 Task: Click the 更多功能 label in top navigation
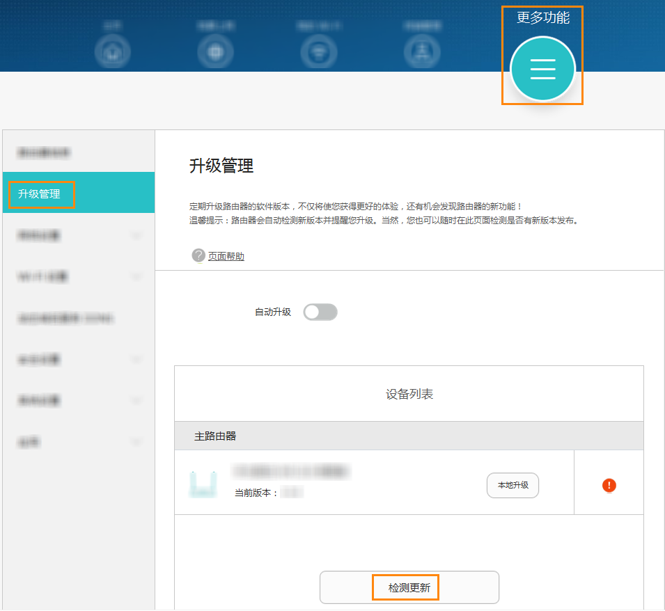[x=542, y=18]
